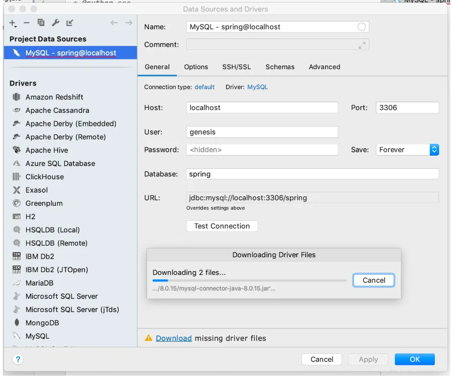Click the help question mark icon
454x378 pixels.
(18, 359)
